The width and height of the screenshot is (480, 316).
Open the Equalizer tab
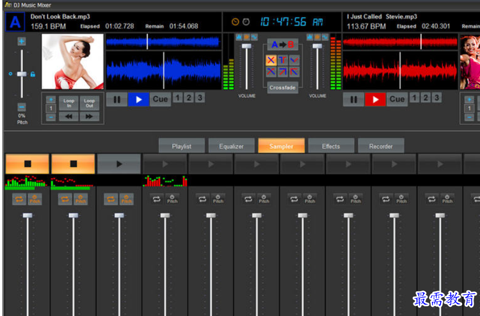click(x=232, y=146)
